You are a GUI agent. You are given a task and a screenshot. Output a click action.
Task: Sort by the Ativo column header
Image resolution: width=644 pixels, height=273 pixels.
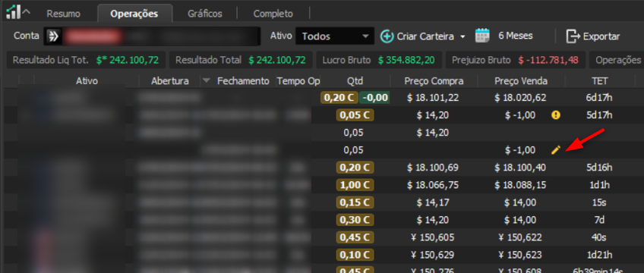[87, 81]
